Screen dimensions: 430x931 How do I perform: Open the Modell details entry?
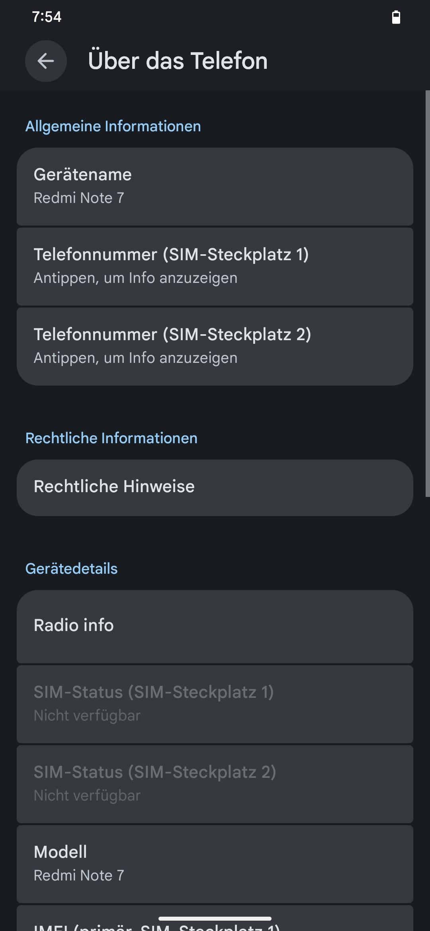coord(215,863)
